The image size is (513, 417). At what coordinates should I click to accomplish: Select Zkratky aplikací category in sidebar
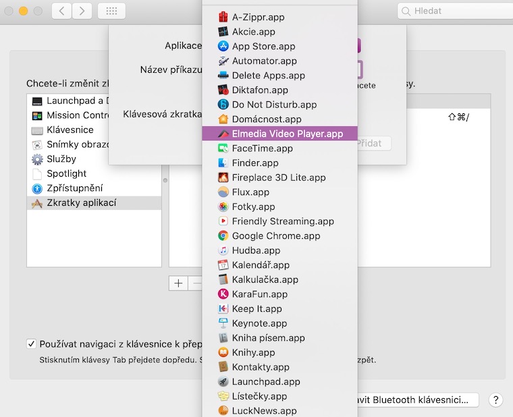point(94,203)
